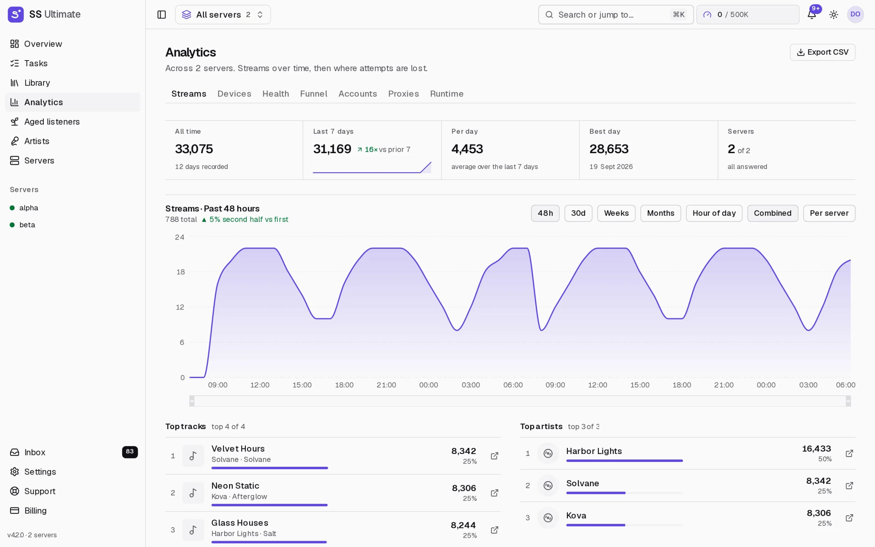Switch to the Runtime tab

446,94
